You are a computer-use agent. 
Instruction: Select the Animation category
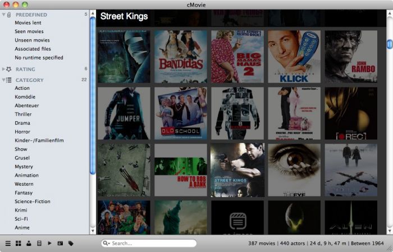(x=26, y=175)
